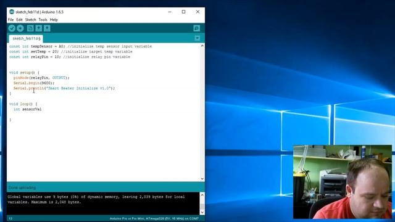
Task: Click the 'Global variables use 9 bytes' console text
Action: point(96,199)
